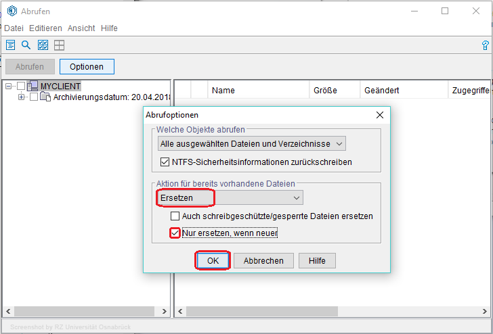Open the Ersetzen action dropdown
Viewport: 493px width, 334px height.
click(x=230, y=197)
